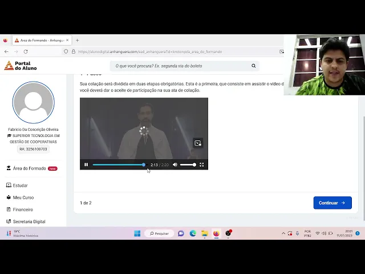The image size is (365, 274).
Task: Click the SUPERIOR TECNOLOGIA EM GESTÃO course text
Action: point(33,139)
